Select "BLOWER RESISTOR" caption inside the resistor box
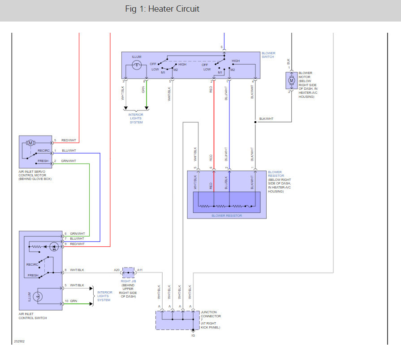 (227, 216)
